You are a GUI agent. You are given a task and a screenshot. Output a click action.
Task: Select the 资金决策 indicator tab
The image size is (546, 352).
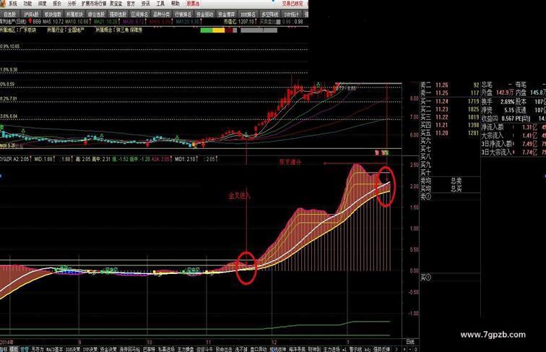point(108,349)
